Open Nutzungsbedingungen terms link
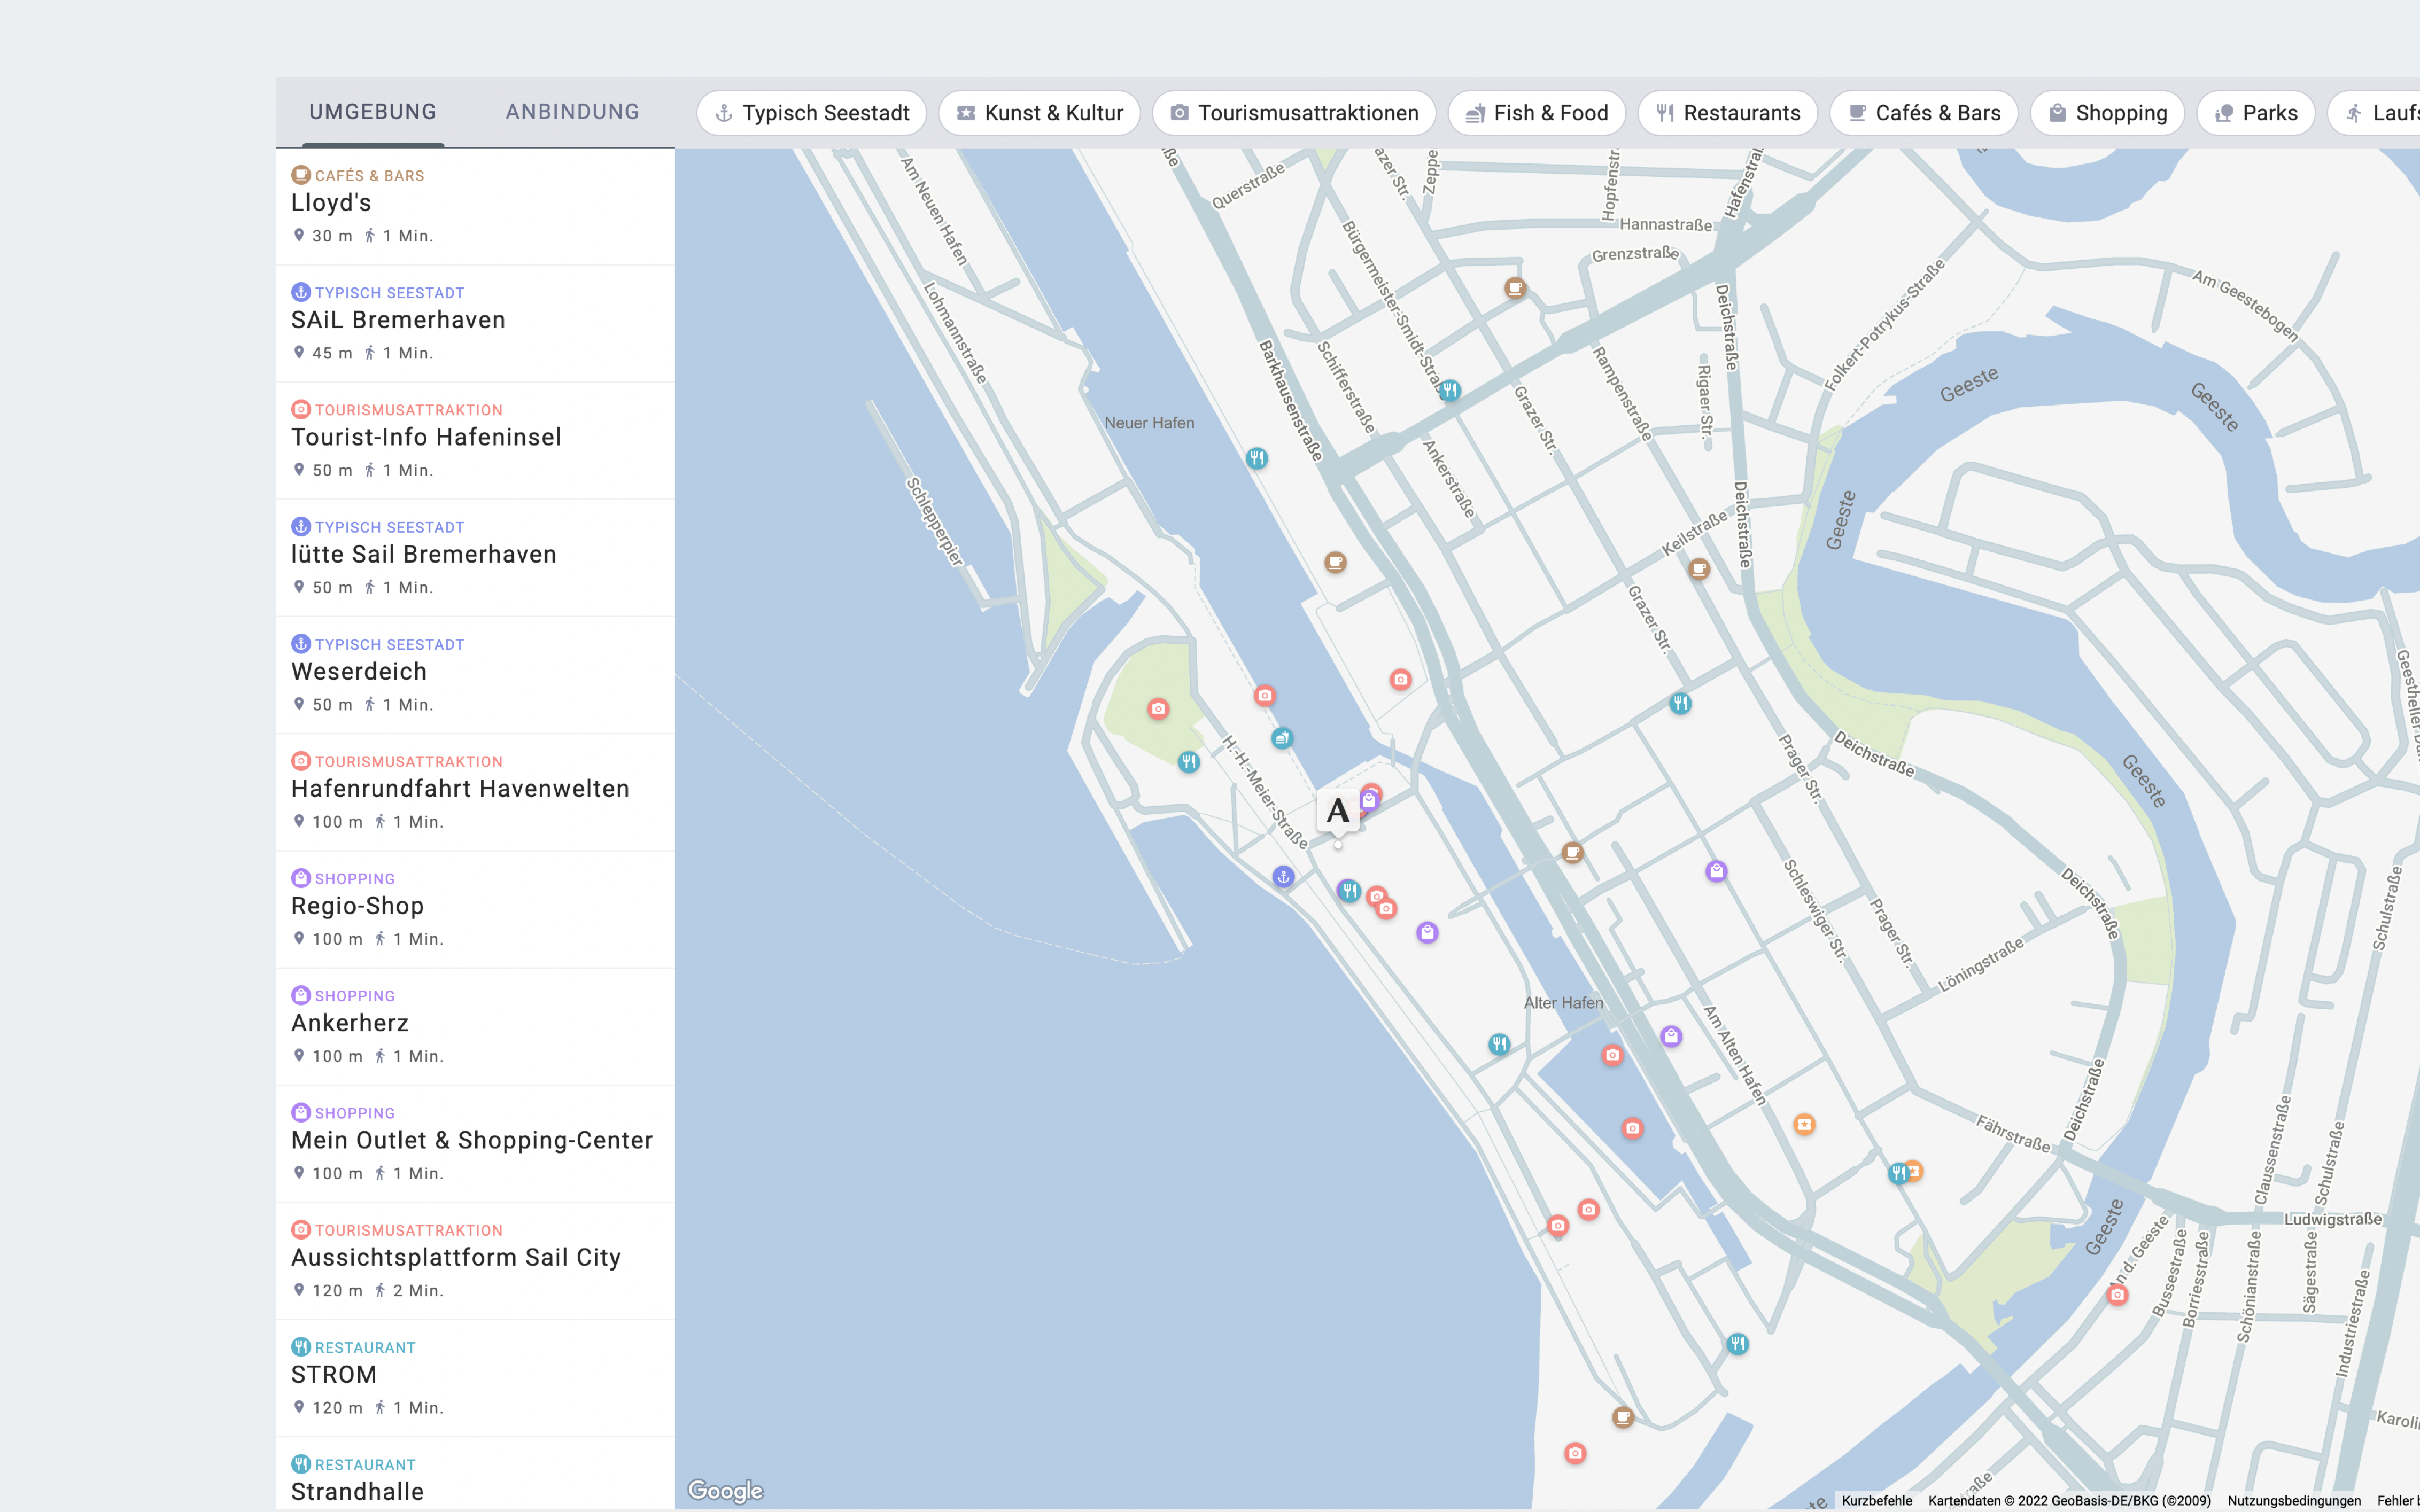The image size is (2420, 1512). click(x=2294, y=1501)
